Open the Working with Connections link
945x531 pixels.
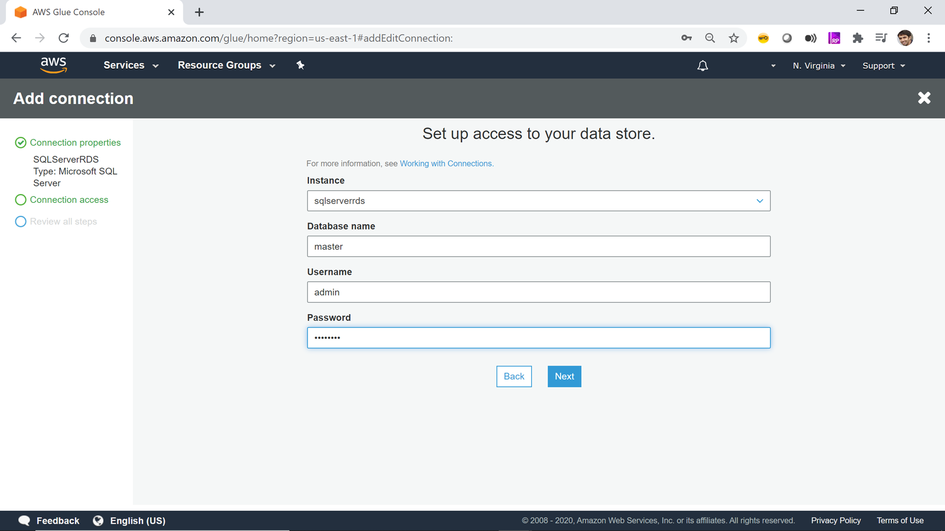(446, 163)
